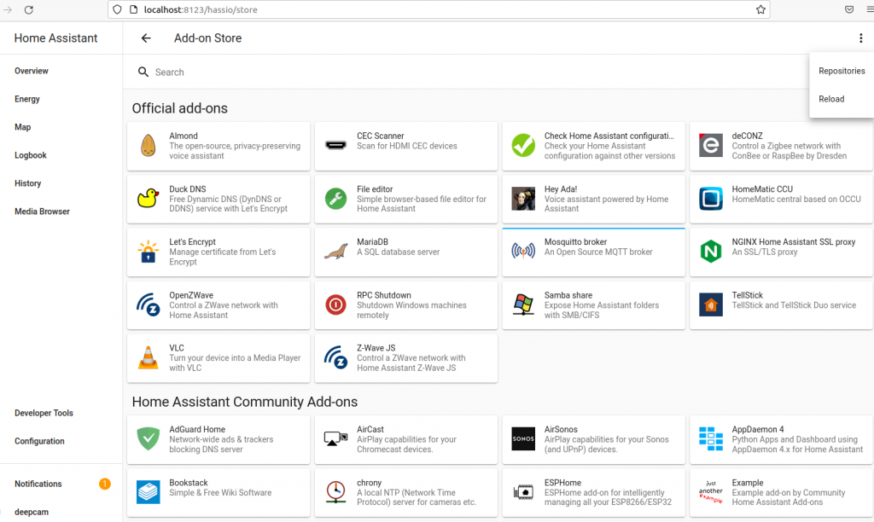Viewport: 874px width, 522px height.
Task: Click the search magnifier icon
Action: (143, 72)
